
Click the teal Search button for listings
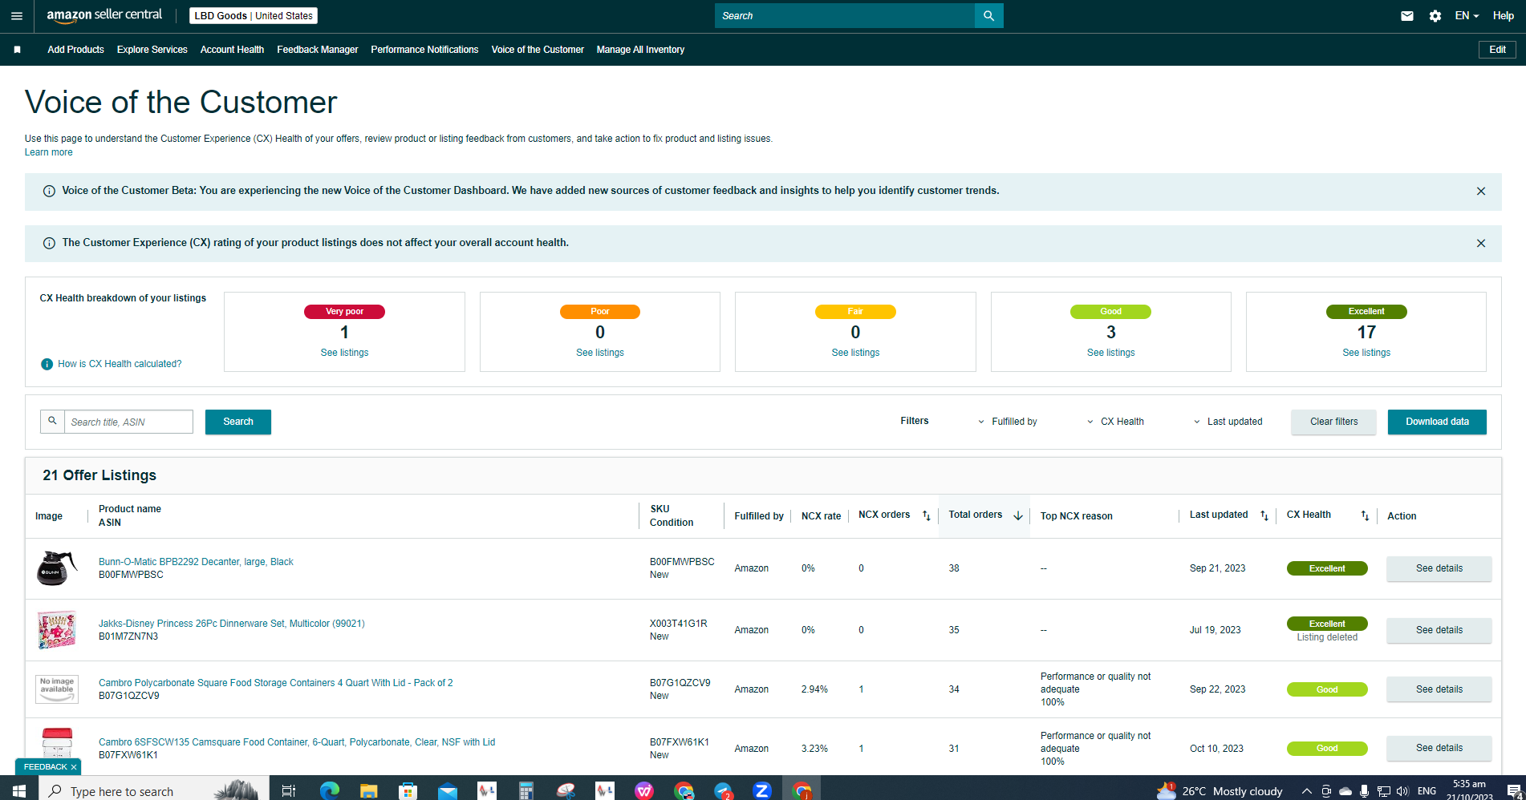coord(238,422)
